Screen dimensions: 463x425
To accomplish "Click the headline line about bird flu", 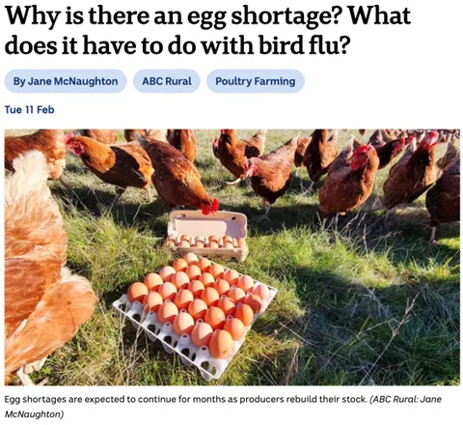I will (177, 45).
